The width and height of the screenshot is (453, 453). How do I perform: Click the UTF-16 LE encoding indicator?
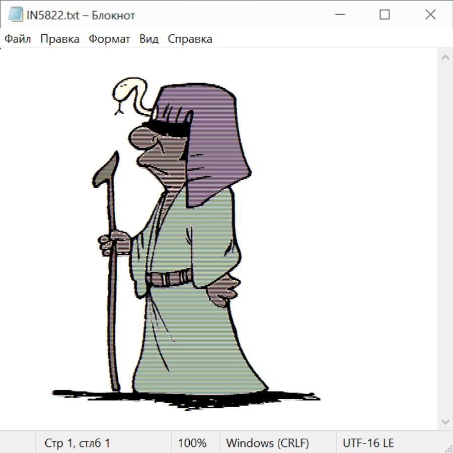tap(368, 443)
